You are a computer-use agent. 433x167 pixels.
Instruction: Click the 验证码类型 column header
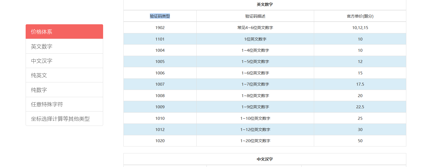pos(160,16)
